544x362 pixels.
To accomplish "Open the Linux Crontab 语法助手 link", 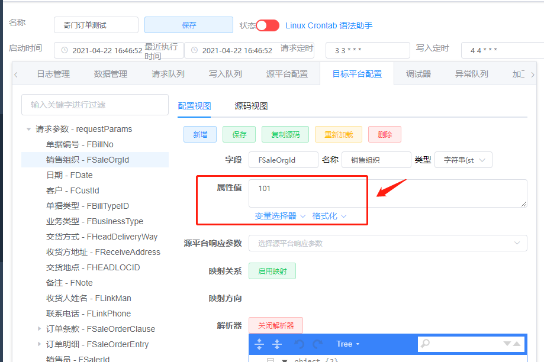I will tap(329, 25).
